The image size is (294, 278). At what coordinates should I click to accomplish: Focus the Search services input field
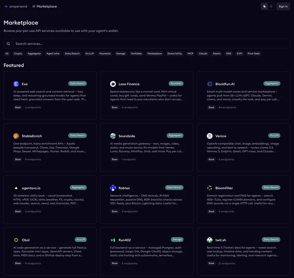(151, 44)
